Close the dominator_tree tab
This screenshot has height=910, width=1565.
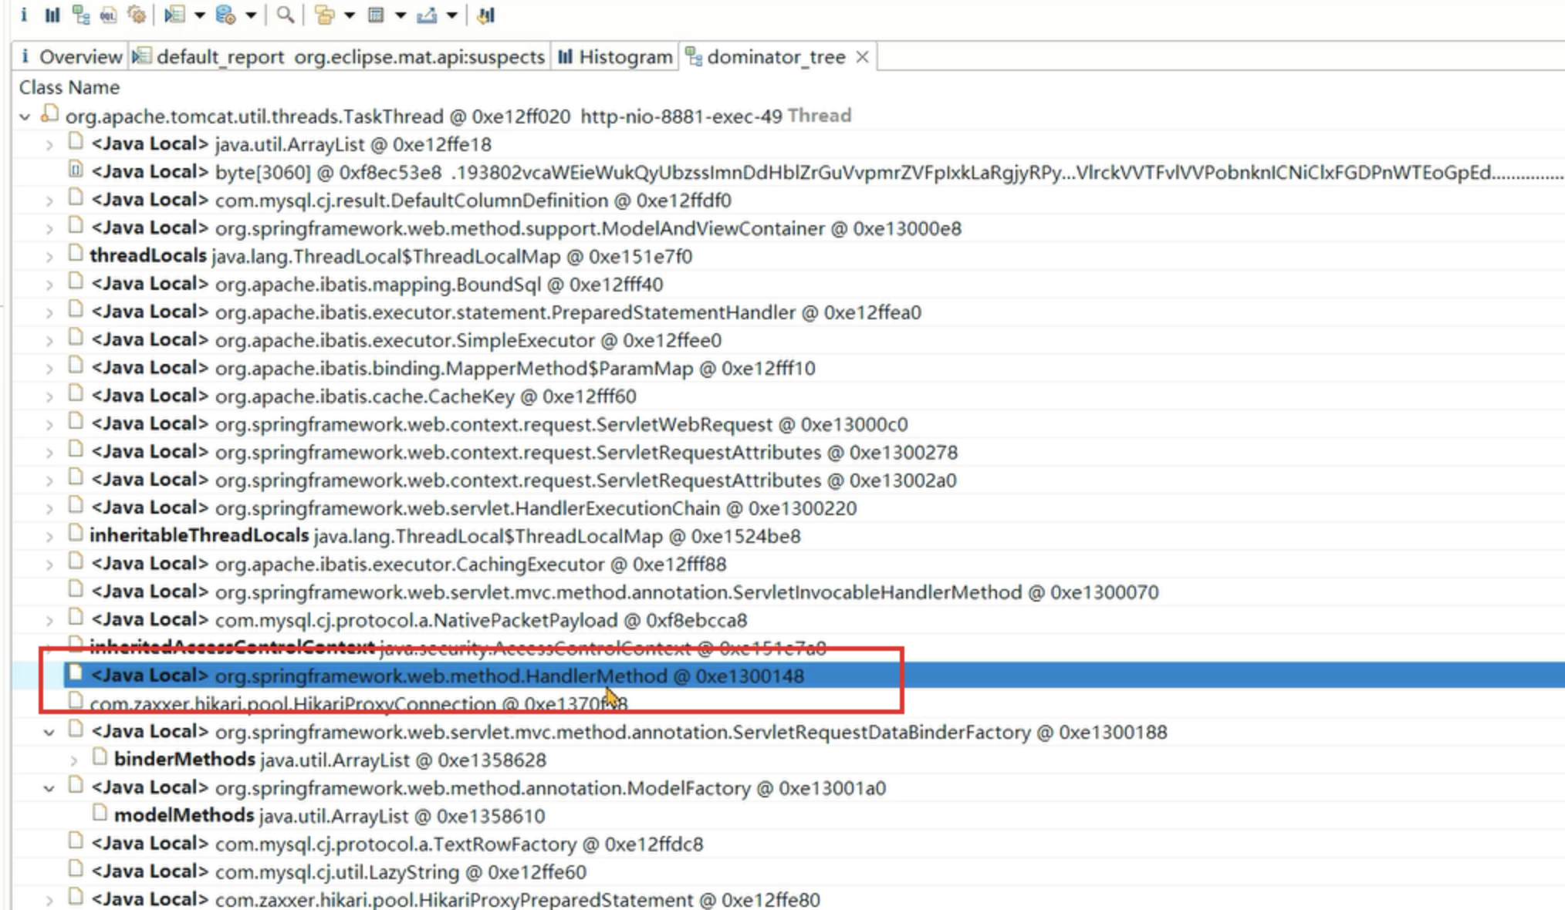point(863,57)
